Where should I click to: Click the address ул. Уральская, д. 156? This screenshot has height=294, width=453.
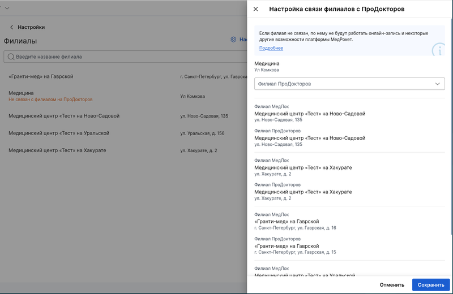[x=202, y=133]
